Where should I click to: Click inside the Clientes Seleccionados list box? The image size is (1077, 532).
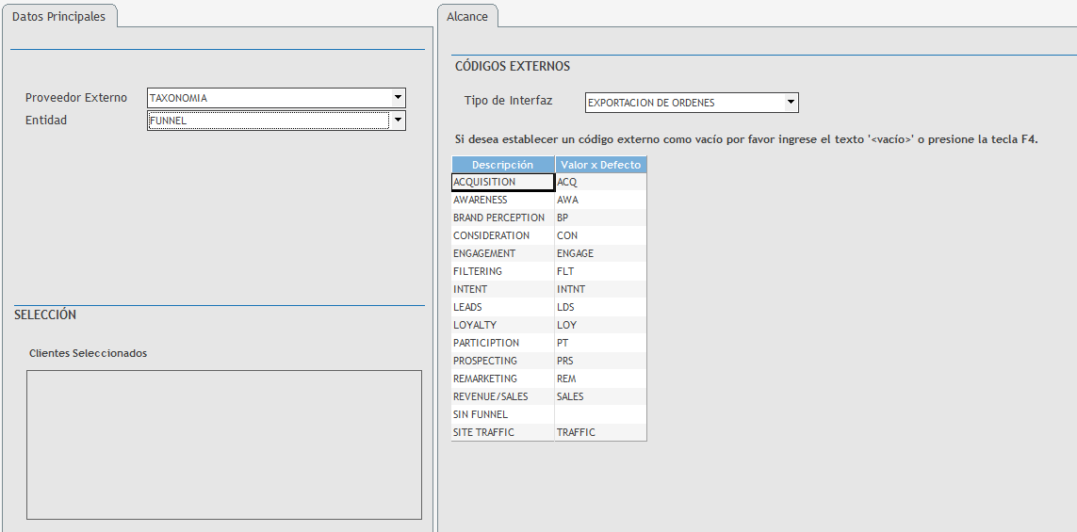(223, 444)
